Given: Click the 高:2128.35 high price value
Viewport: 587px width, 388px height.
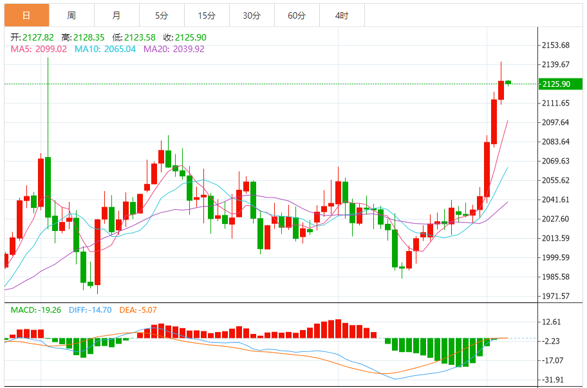Looking at the screenshot, I should click(83, 37).
